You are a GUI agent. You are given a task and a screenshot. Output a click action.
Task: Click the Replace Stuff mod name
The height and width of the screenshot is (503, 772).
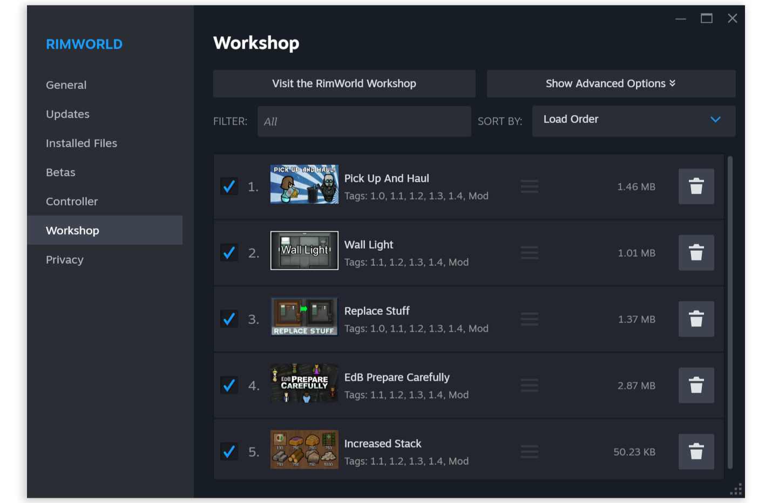click(x=377, y=311)
